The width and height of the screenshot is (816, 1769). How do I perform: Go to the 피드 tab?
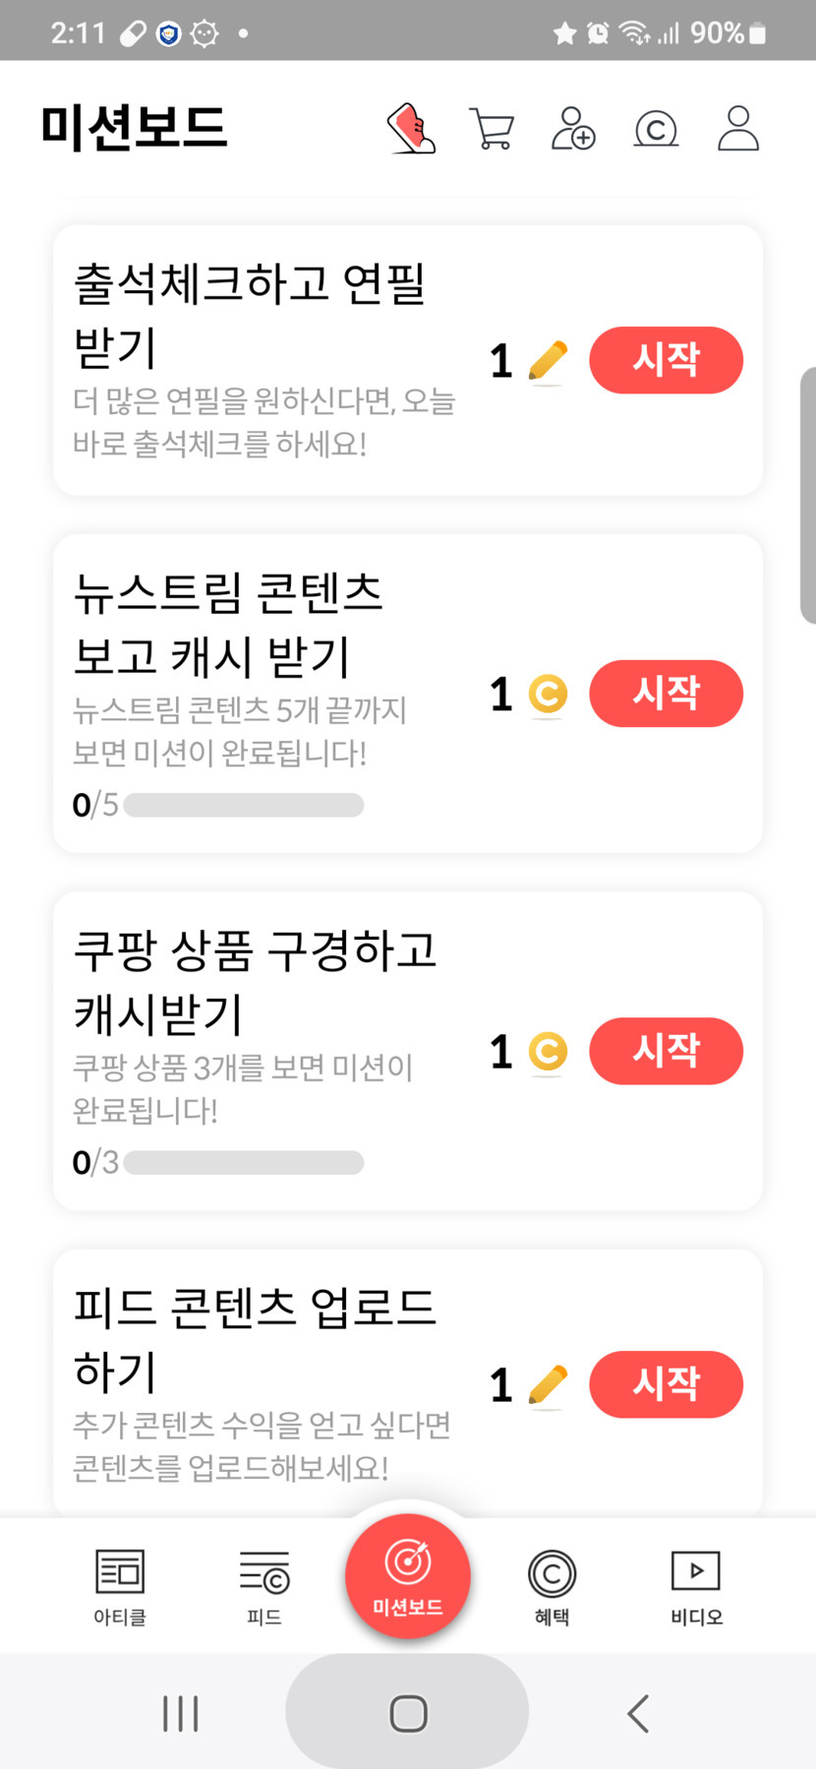[264, 1586]
